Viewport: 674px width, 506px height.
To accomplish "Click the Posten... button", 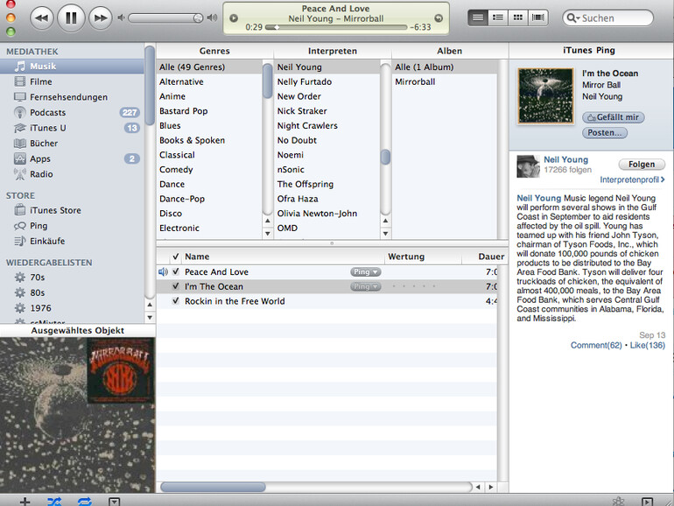I will (x=605, y=133).
